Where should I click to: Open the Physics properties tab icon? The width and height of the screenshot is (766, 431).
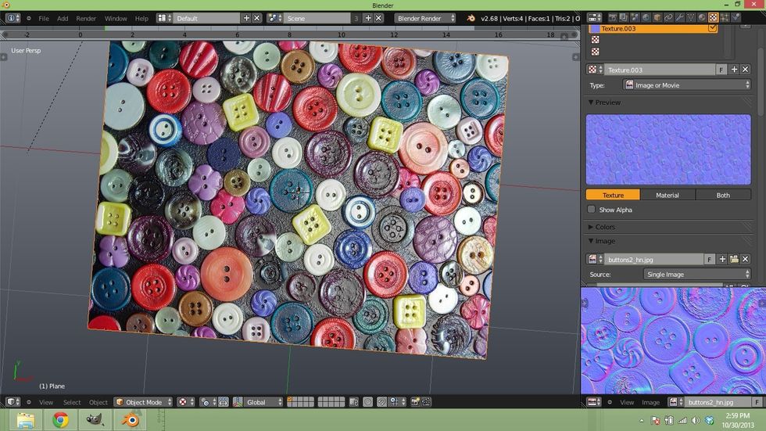[x=736, y=17]
